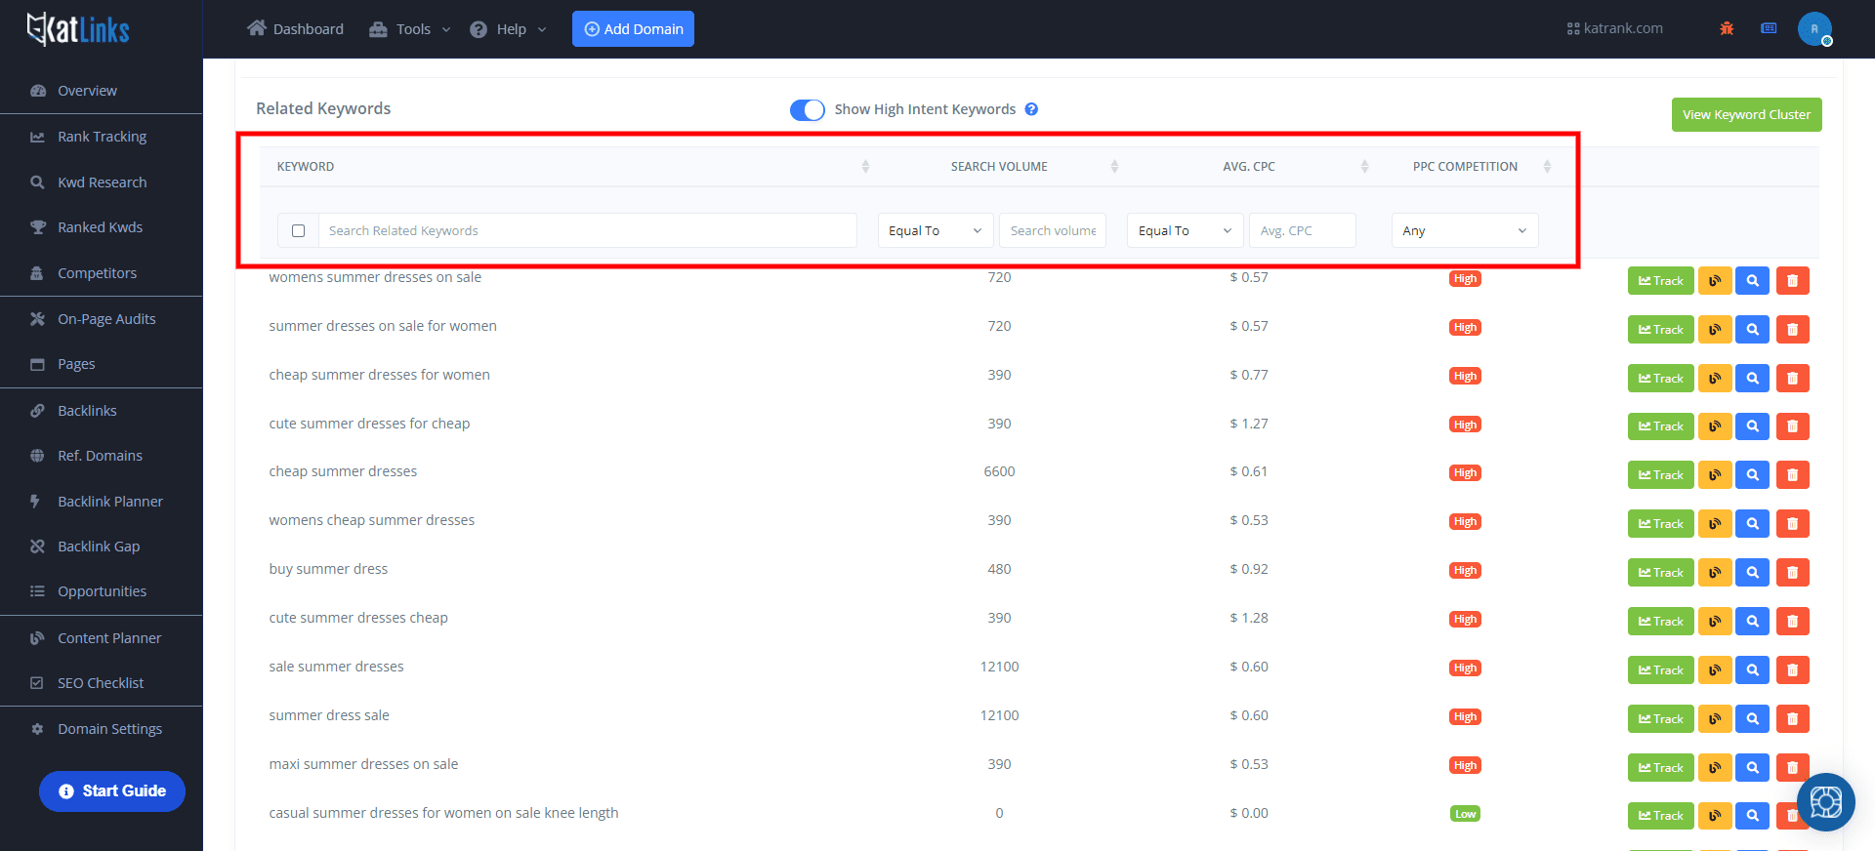The height and width of the screenshot is (851, 1875).
Task: Open Avg. CPC Equal To dropdown
Action: click(1185, 230)
